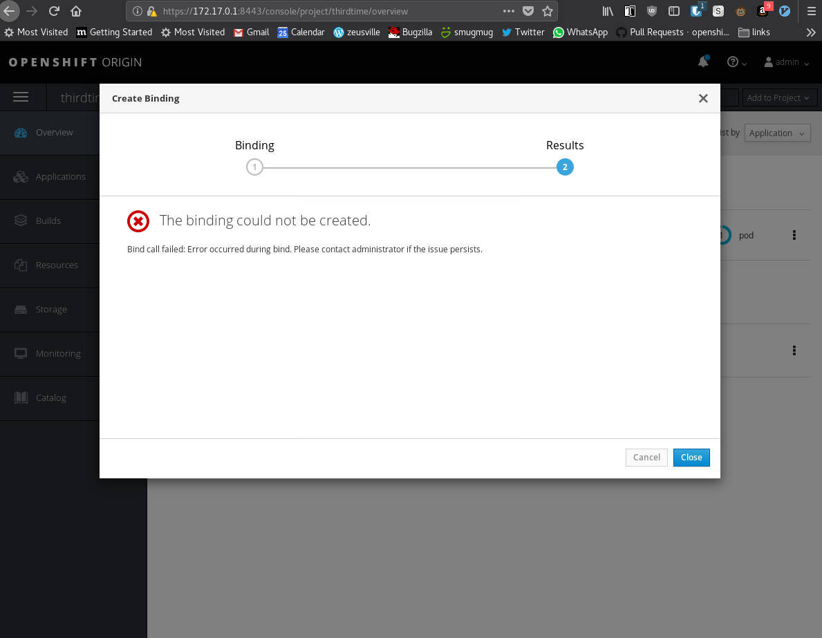Click the Amazon extension icon with badge
Screen dimensions: 822x638
coord(763,10)
